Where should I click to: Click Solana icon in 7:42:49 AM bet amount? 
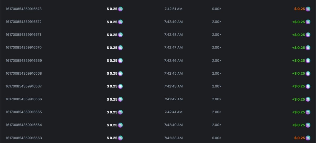(120, 22)
